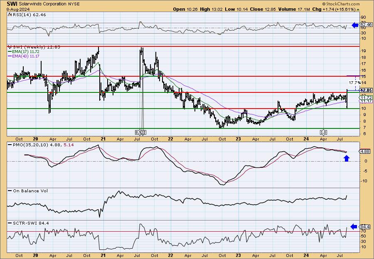This screenshot has height=259, width=374.
Task: Click the green EMA(17) legend line swatch
Action: click(11, 52)
